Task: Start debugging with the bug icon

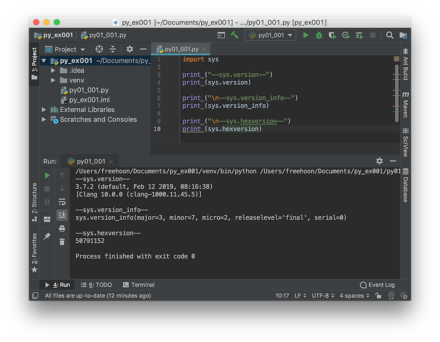Action: coord(319,35)
